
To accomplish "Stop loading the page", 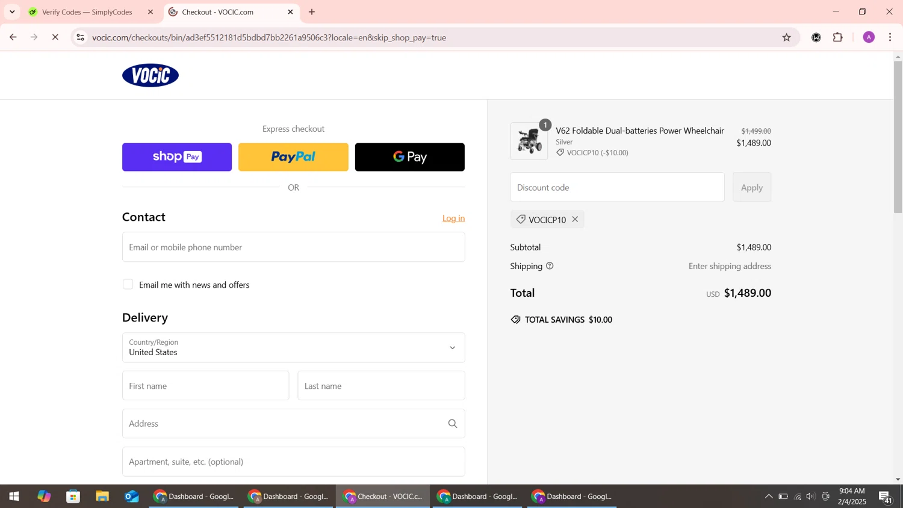I will (x=55, y=37).
